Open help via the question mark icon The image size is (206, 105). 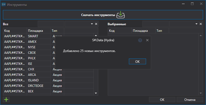(x=140, y=40)
